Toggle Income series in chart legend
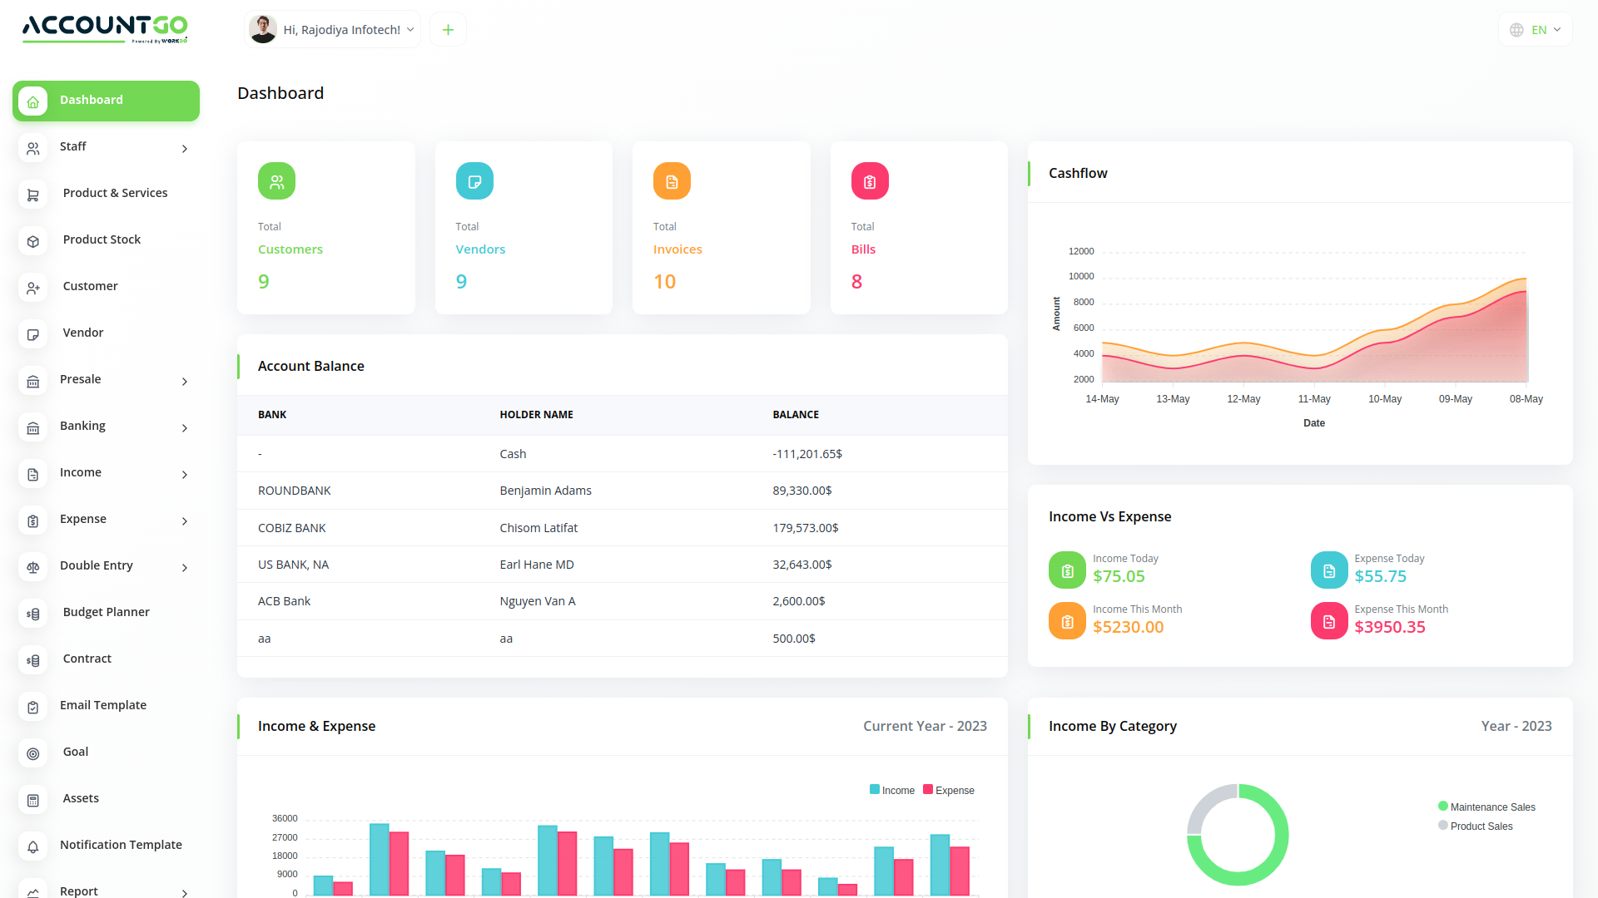 click(x=892, y=790)
